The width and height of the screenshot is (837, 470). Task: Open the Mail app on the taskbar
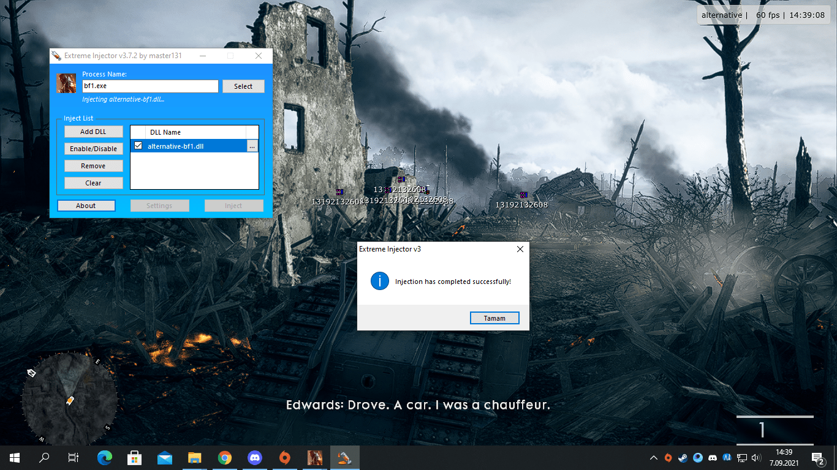click(x=164, y=457)
